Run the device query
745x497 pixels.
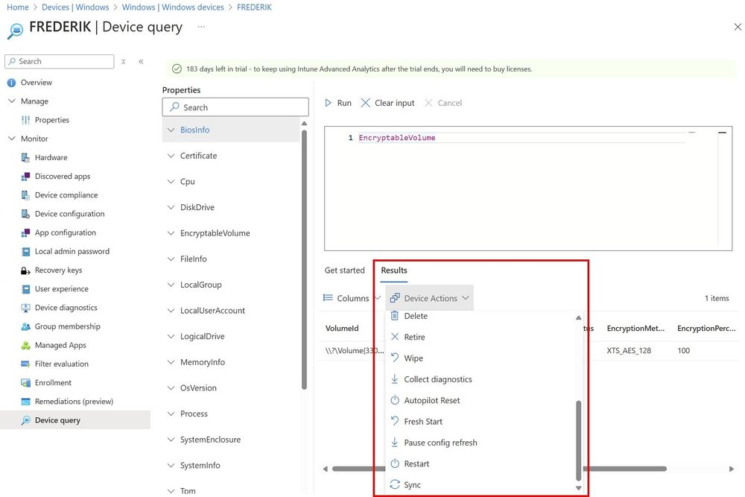click(x=337, y=103)
